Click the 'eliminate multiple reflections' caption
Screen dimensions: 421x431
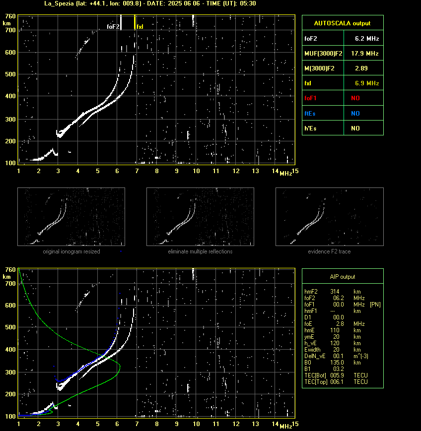click(200, 251)
